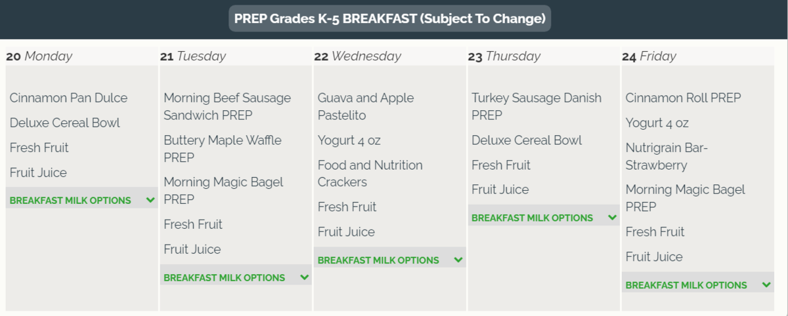Open Tuesday's Morning Magic Bagel PREP

(x=223, y=190)
